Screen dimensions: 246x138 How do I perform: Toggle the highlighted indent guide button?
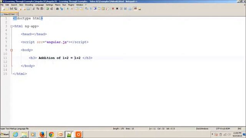[95, 9]
